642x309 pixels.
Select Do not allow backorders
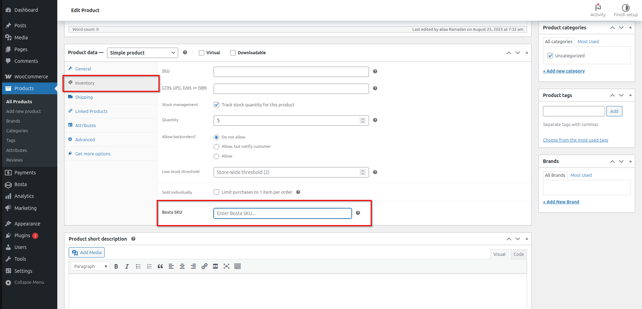(x=216, y=137)
